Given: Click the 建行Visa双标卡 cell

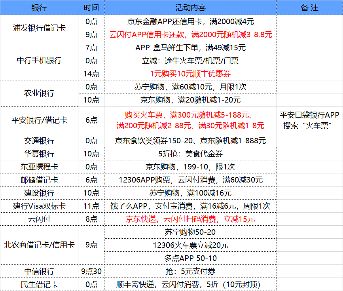Looking at the screenshot, I should (x=39, y=206).
